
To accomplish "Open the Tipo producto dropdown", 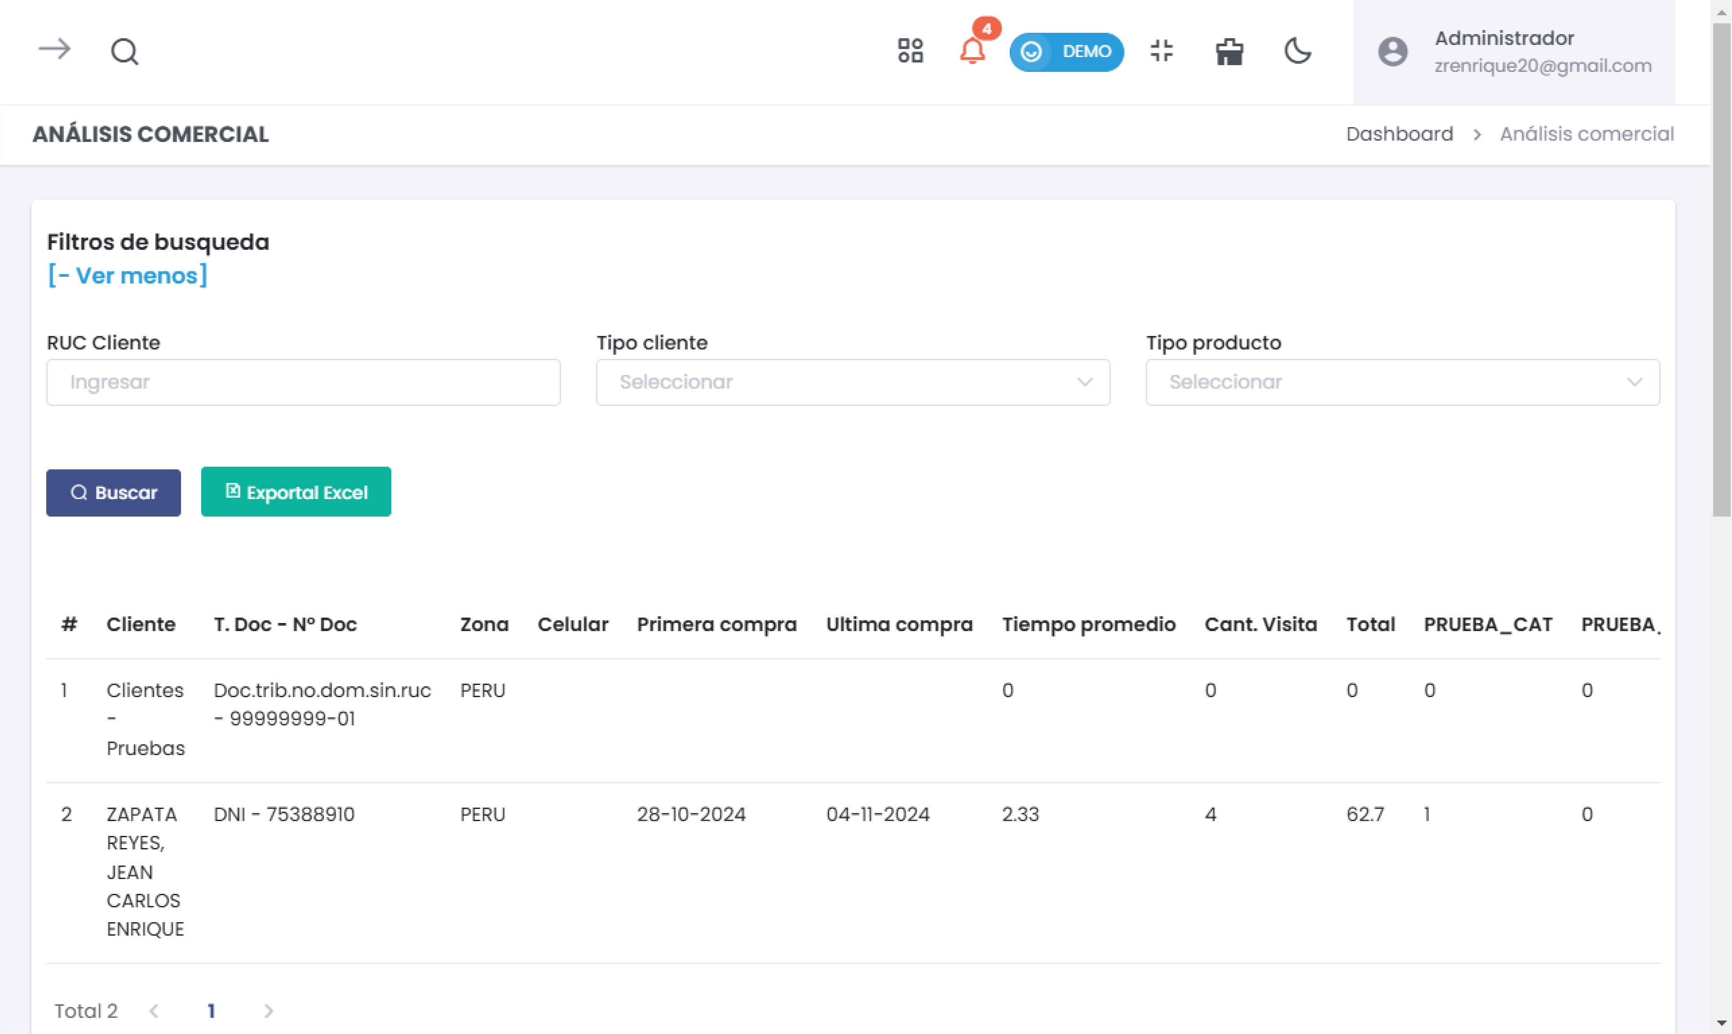I will tap(1402, 382).
